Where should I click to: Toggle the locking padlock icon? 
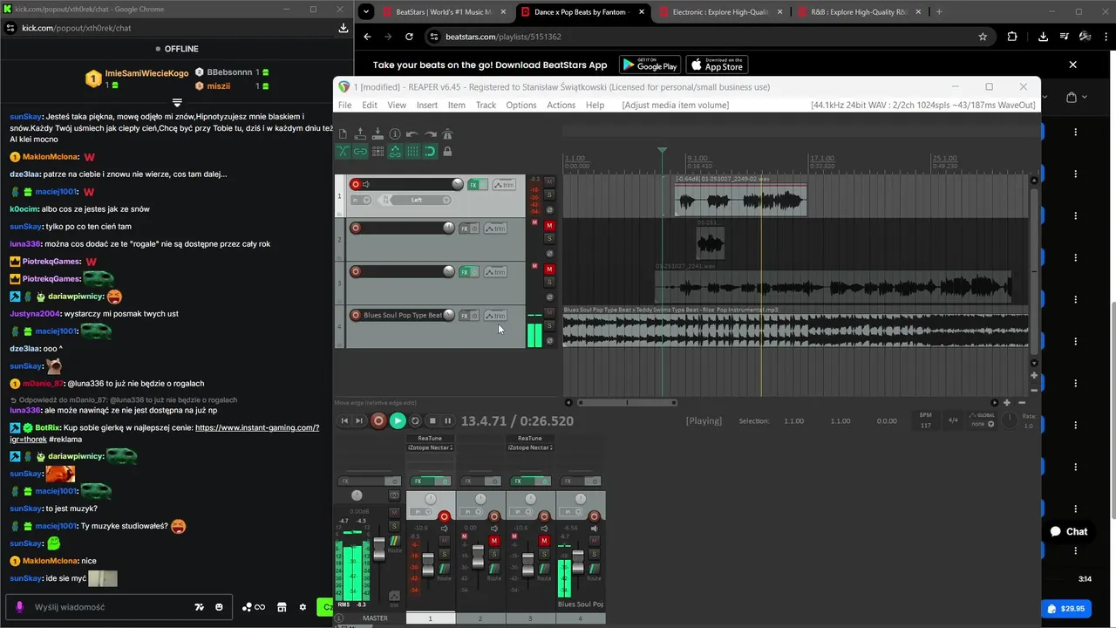(447, 151)
